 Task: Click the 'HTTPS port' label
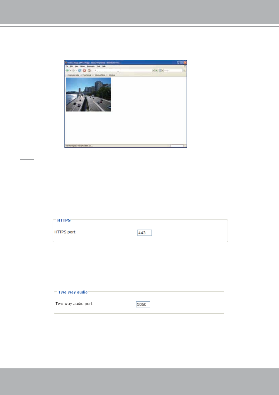tap(65, 232)
